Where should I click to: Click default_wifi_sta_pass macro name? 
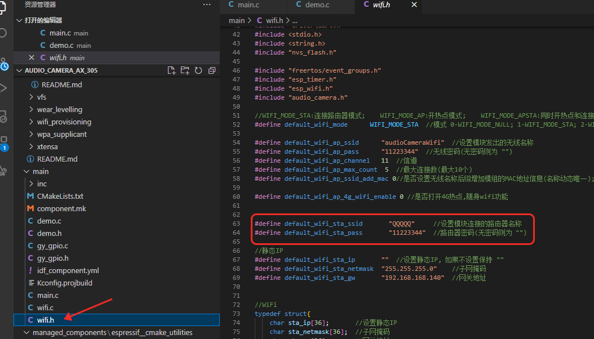323,233
